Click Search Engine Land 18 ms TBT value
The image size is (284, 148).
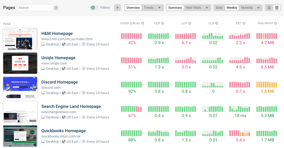[x=240, y=116]
